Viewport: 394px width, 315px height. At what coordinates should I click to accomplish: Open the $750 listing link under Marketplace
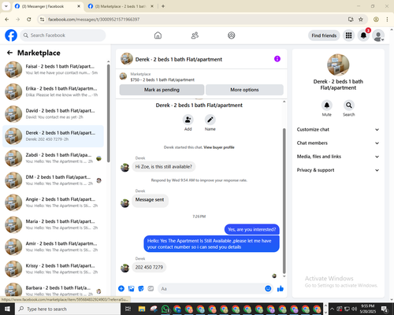point(162,80)
